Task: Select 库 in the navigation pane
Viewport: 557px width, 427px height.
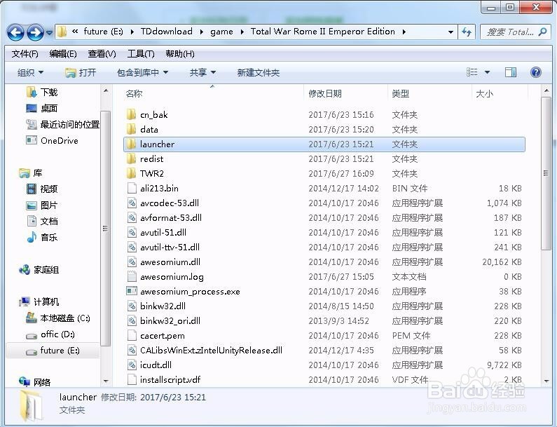Action: point(31,173)
